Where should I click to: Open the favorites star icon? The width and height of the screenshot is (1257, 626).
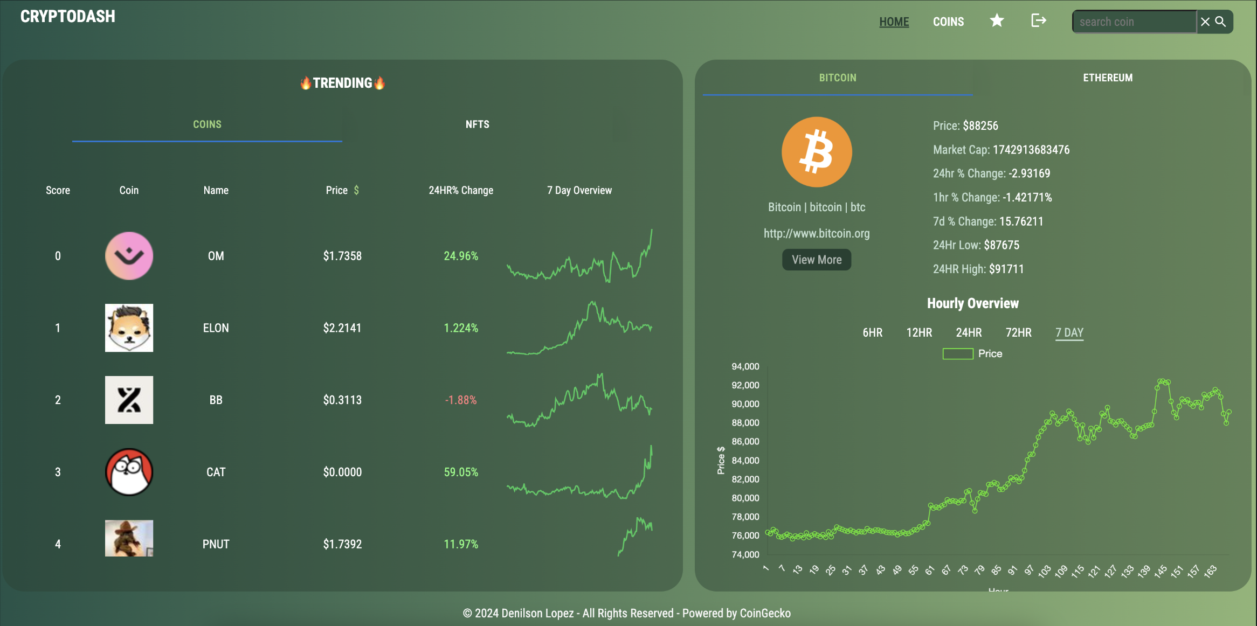click(997, 20)
